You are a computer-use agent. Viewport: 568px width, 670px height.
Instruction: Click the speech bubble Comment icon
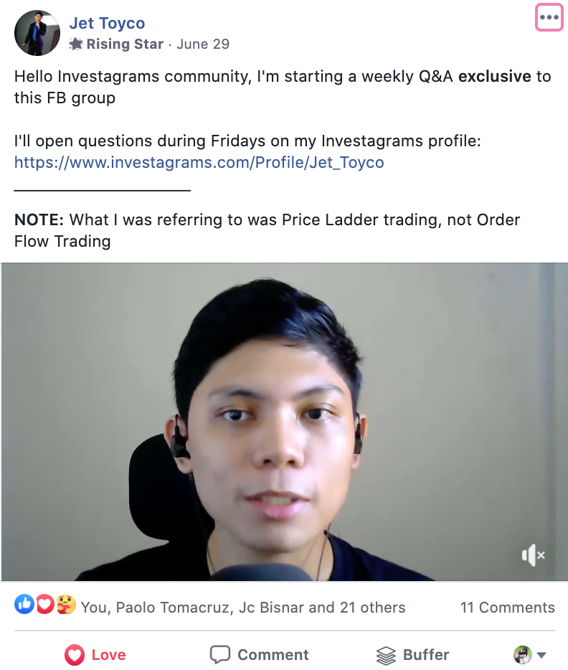[220, 655]
